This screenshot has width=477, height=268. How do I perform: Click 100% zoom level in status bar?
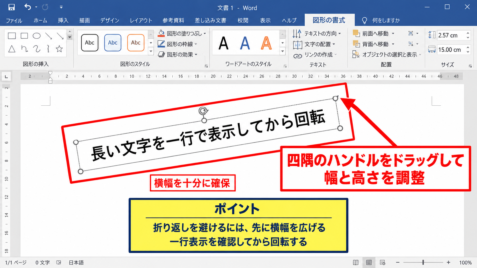(x=465, y=263)
